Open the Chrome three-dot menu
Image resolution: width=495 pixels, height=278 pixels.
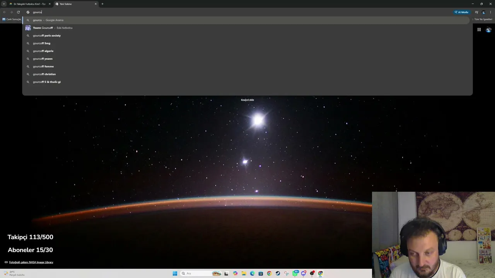click(490, 12)
